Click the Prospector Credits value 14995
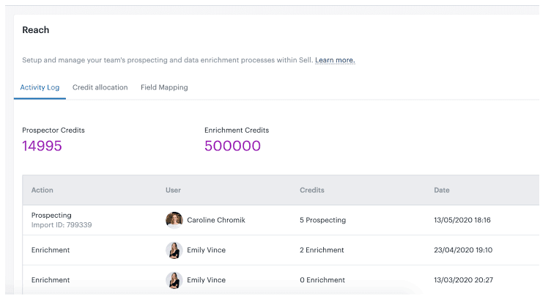This screenshot has width=540, height=305. pos(42,146)
